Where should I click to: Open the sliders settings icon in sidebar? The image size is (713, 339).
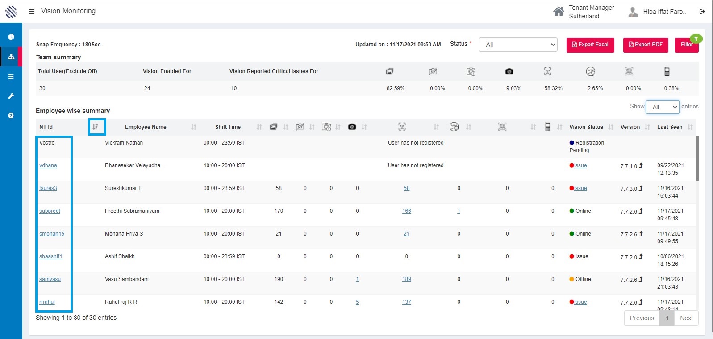[11, 77]
